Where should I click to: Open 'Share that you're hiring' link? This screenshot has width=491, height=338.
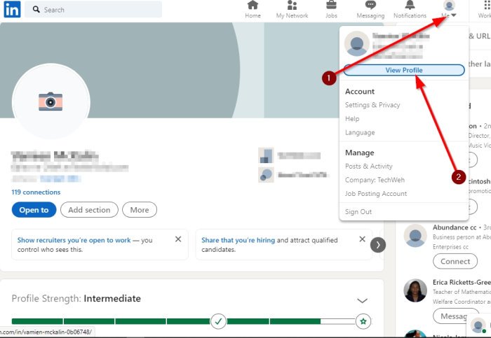[x=238, y=240]
